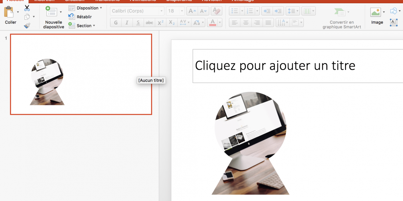403x201 pixels.
Task: Toggle underline with the S button
Action: (138, 23)
